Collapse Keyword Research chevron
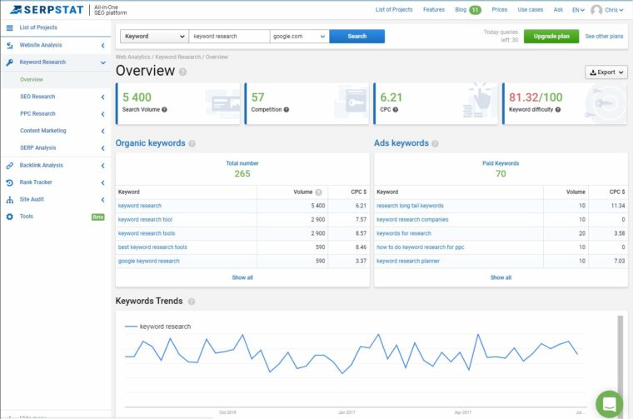Image resolution: width=633 pixels, height=419 pixels. coord(103,62)
